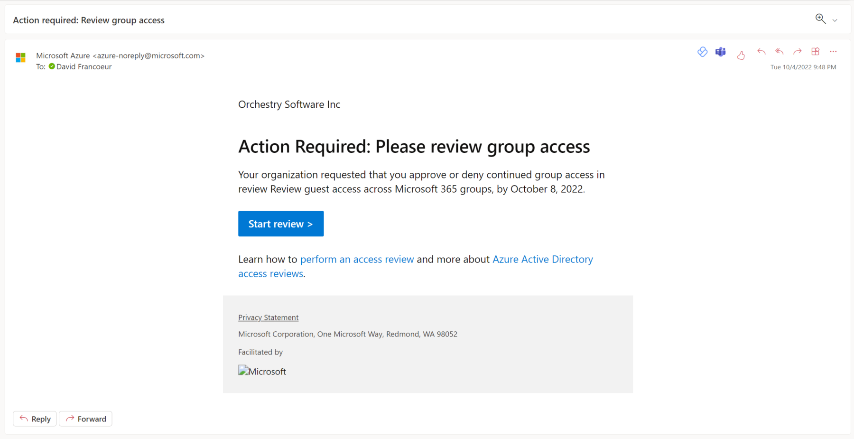854x439 pixels.
Task: Click the Forward arrow icon
Action: point(798,52)
